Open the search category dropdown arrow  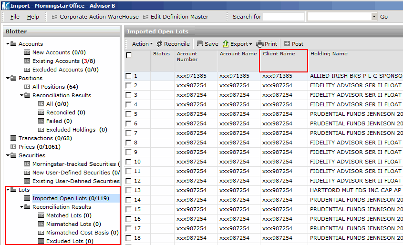point(374,17)
